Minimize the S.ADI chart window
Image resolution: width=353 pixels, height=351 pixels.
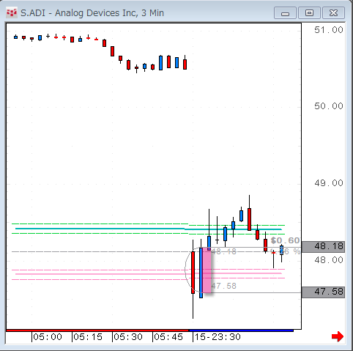(285, 13)
